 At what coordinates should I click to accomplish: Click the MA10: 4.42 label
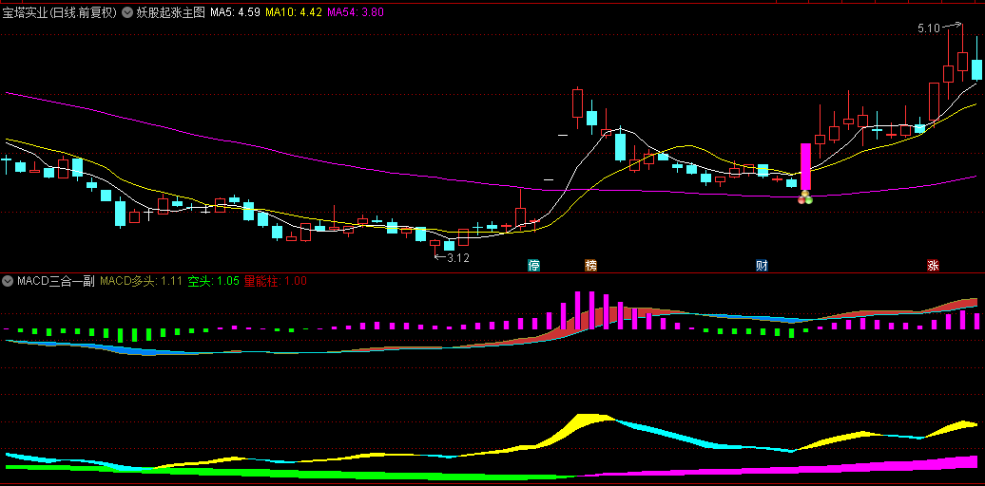click(x=294, y=12)
